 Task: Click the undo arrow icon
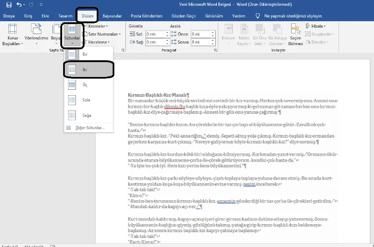point(19,5)
